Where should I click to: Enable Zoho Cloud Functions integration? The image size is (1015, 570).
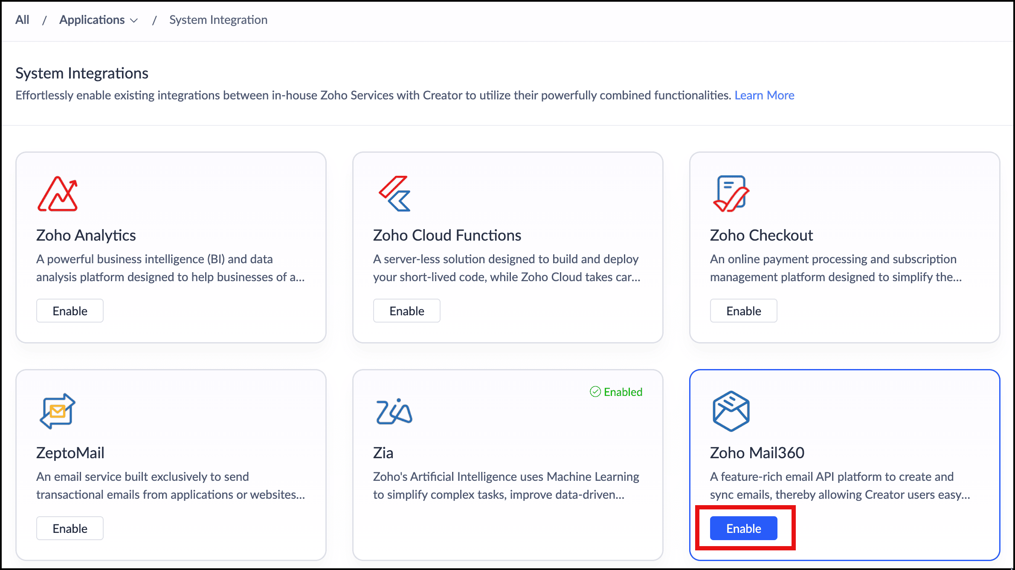tap(406, 311)
